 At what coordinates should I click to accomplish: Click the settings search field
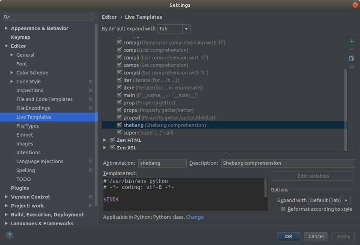point(49,17)
